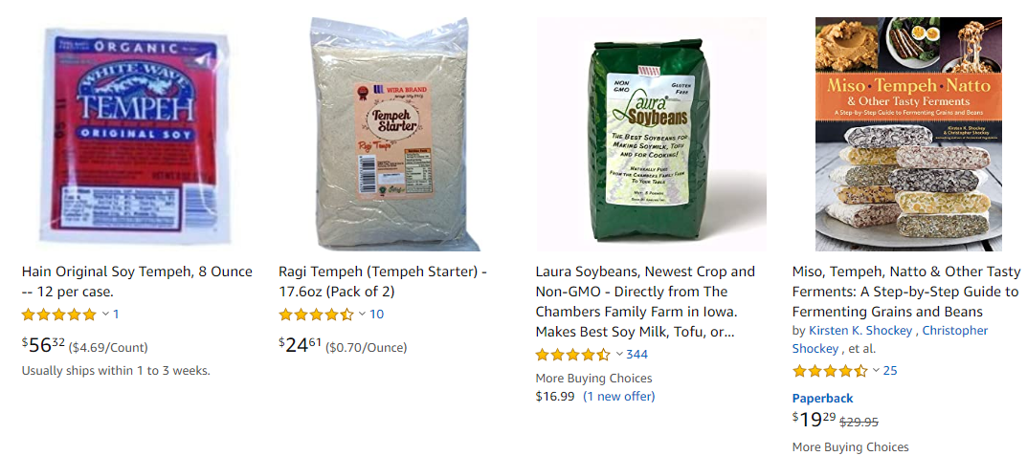
Task: View the 1 new offer link
Action: pyautogui.click(x=619, y=397)
